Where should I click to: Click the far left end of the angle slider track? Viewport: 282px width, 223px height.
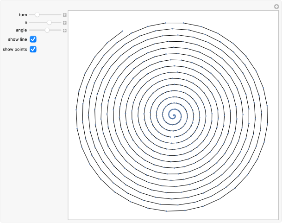(30, 30)
